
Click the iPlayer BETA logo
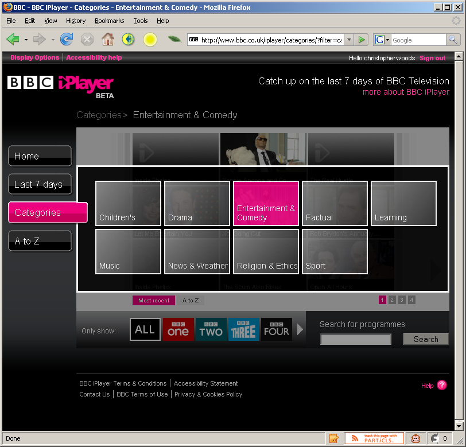pyautogui.click(x=86, y=87)
